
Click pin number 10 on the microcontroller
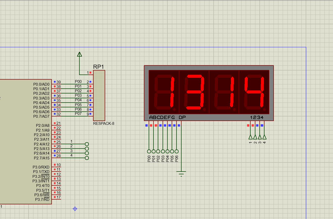[x=59, y=165]
